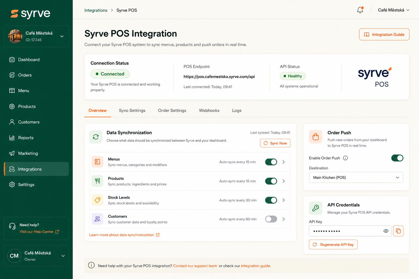
Task: Open the Destination Main Kitchen (POS) dropdown
Action: (x=356, y=178)
